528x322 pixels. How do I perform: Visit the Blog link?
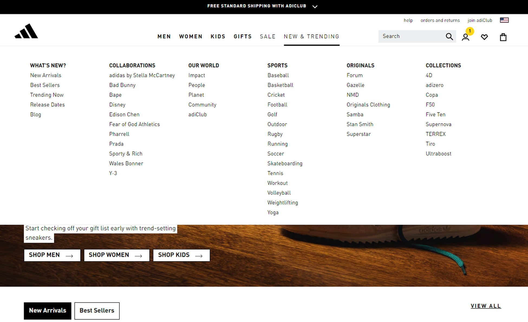point(35,115)
